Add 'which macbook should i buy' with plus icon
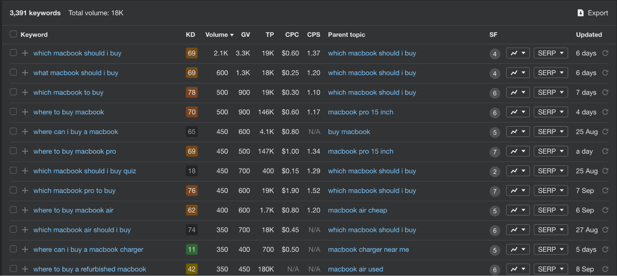 pyautogui.click(x=25, y=53)
